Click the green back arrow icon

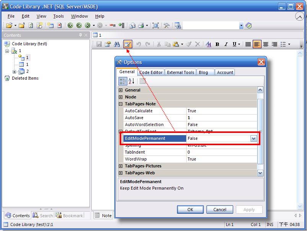coord(88,26)
